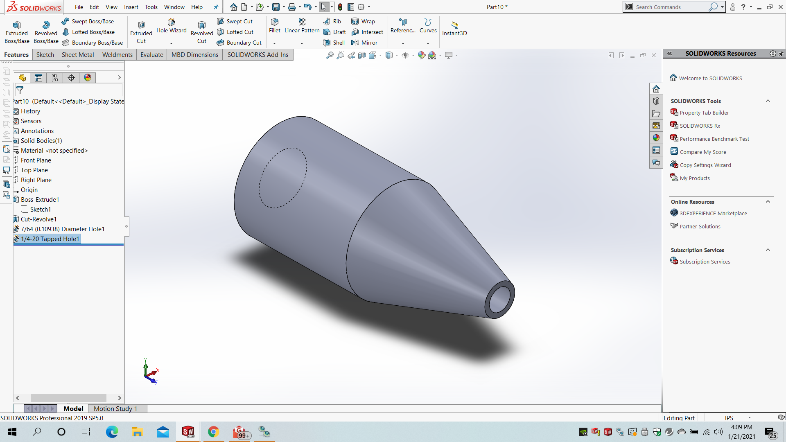Select the Extruded Cut tool
This screenshot has width=786, height=442.
141,32
